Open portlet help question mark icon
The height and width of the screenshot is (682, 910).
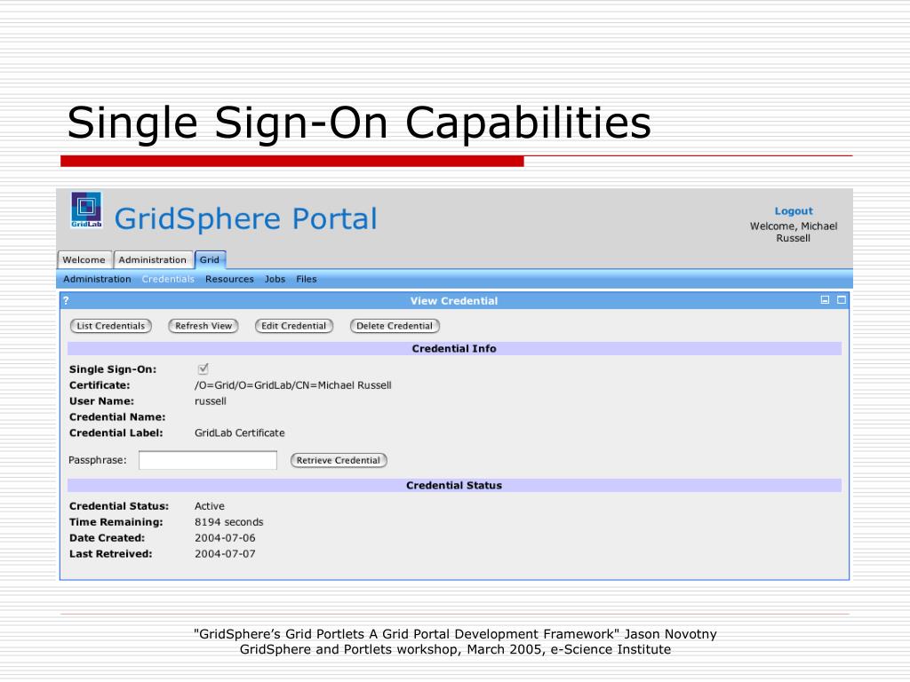(x=66, y=300)
